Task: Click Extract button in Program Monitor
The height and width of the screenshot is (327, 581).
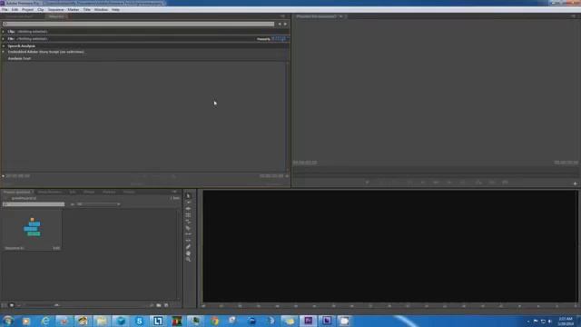Action: (492, 183)
